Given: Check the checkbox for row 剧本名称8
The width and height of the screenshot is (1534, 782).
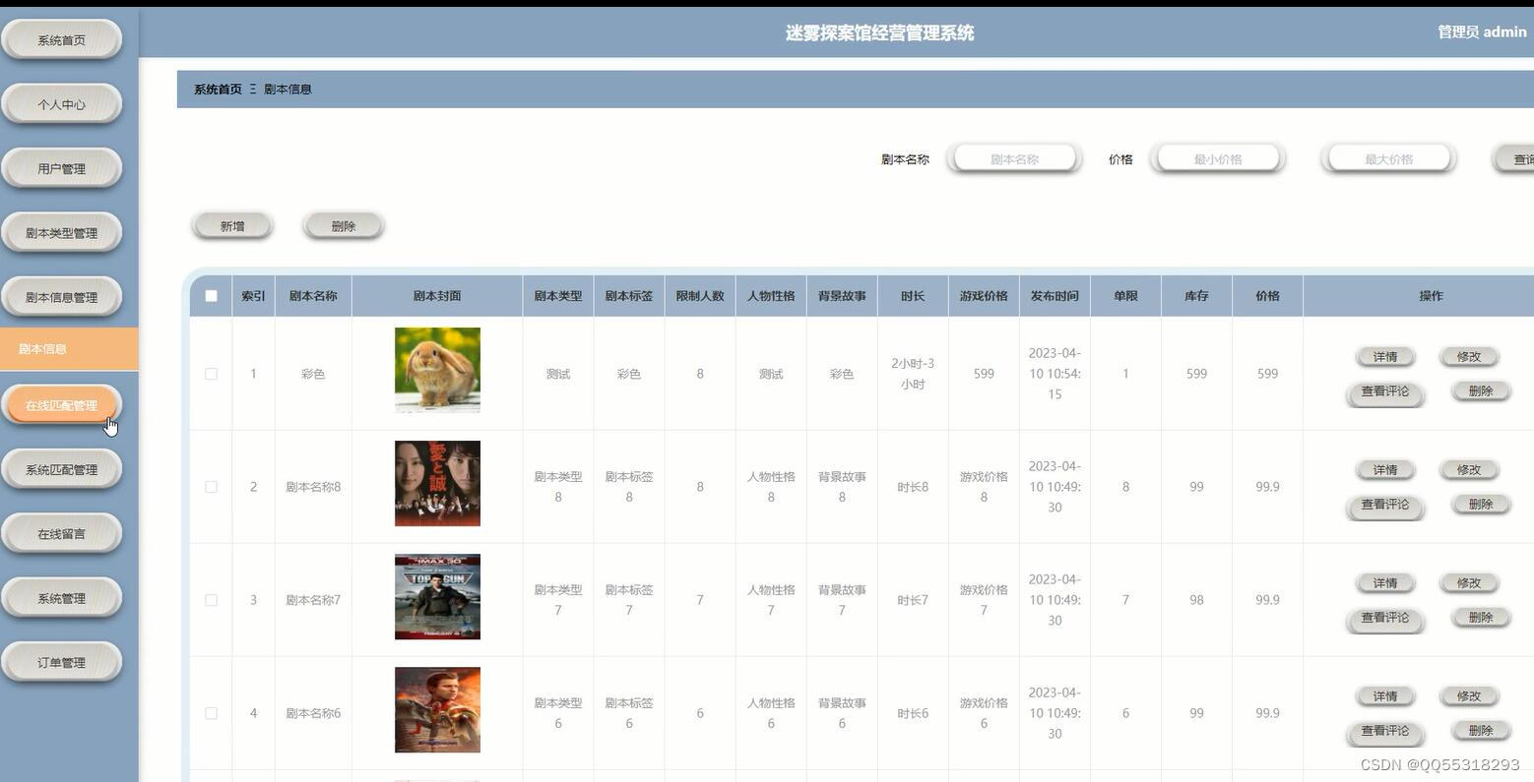Looking at the screenshot, I should tap(211, 487).
